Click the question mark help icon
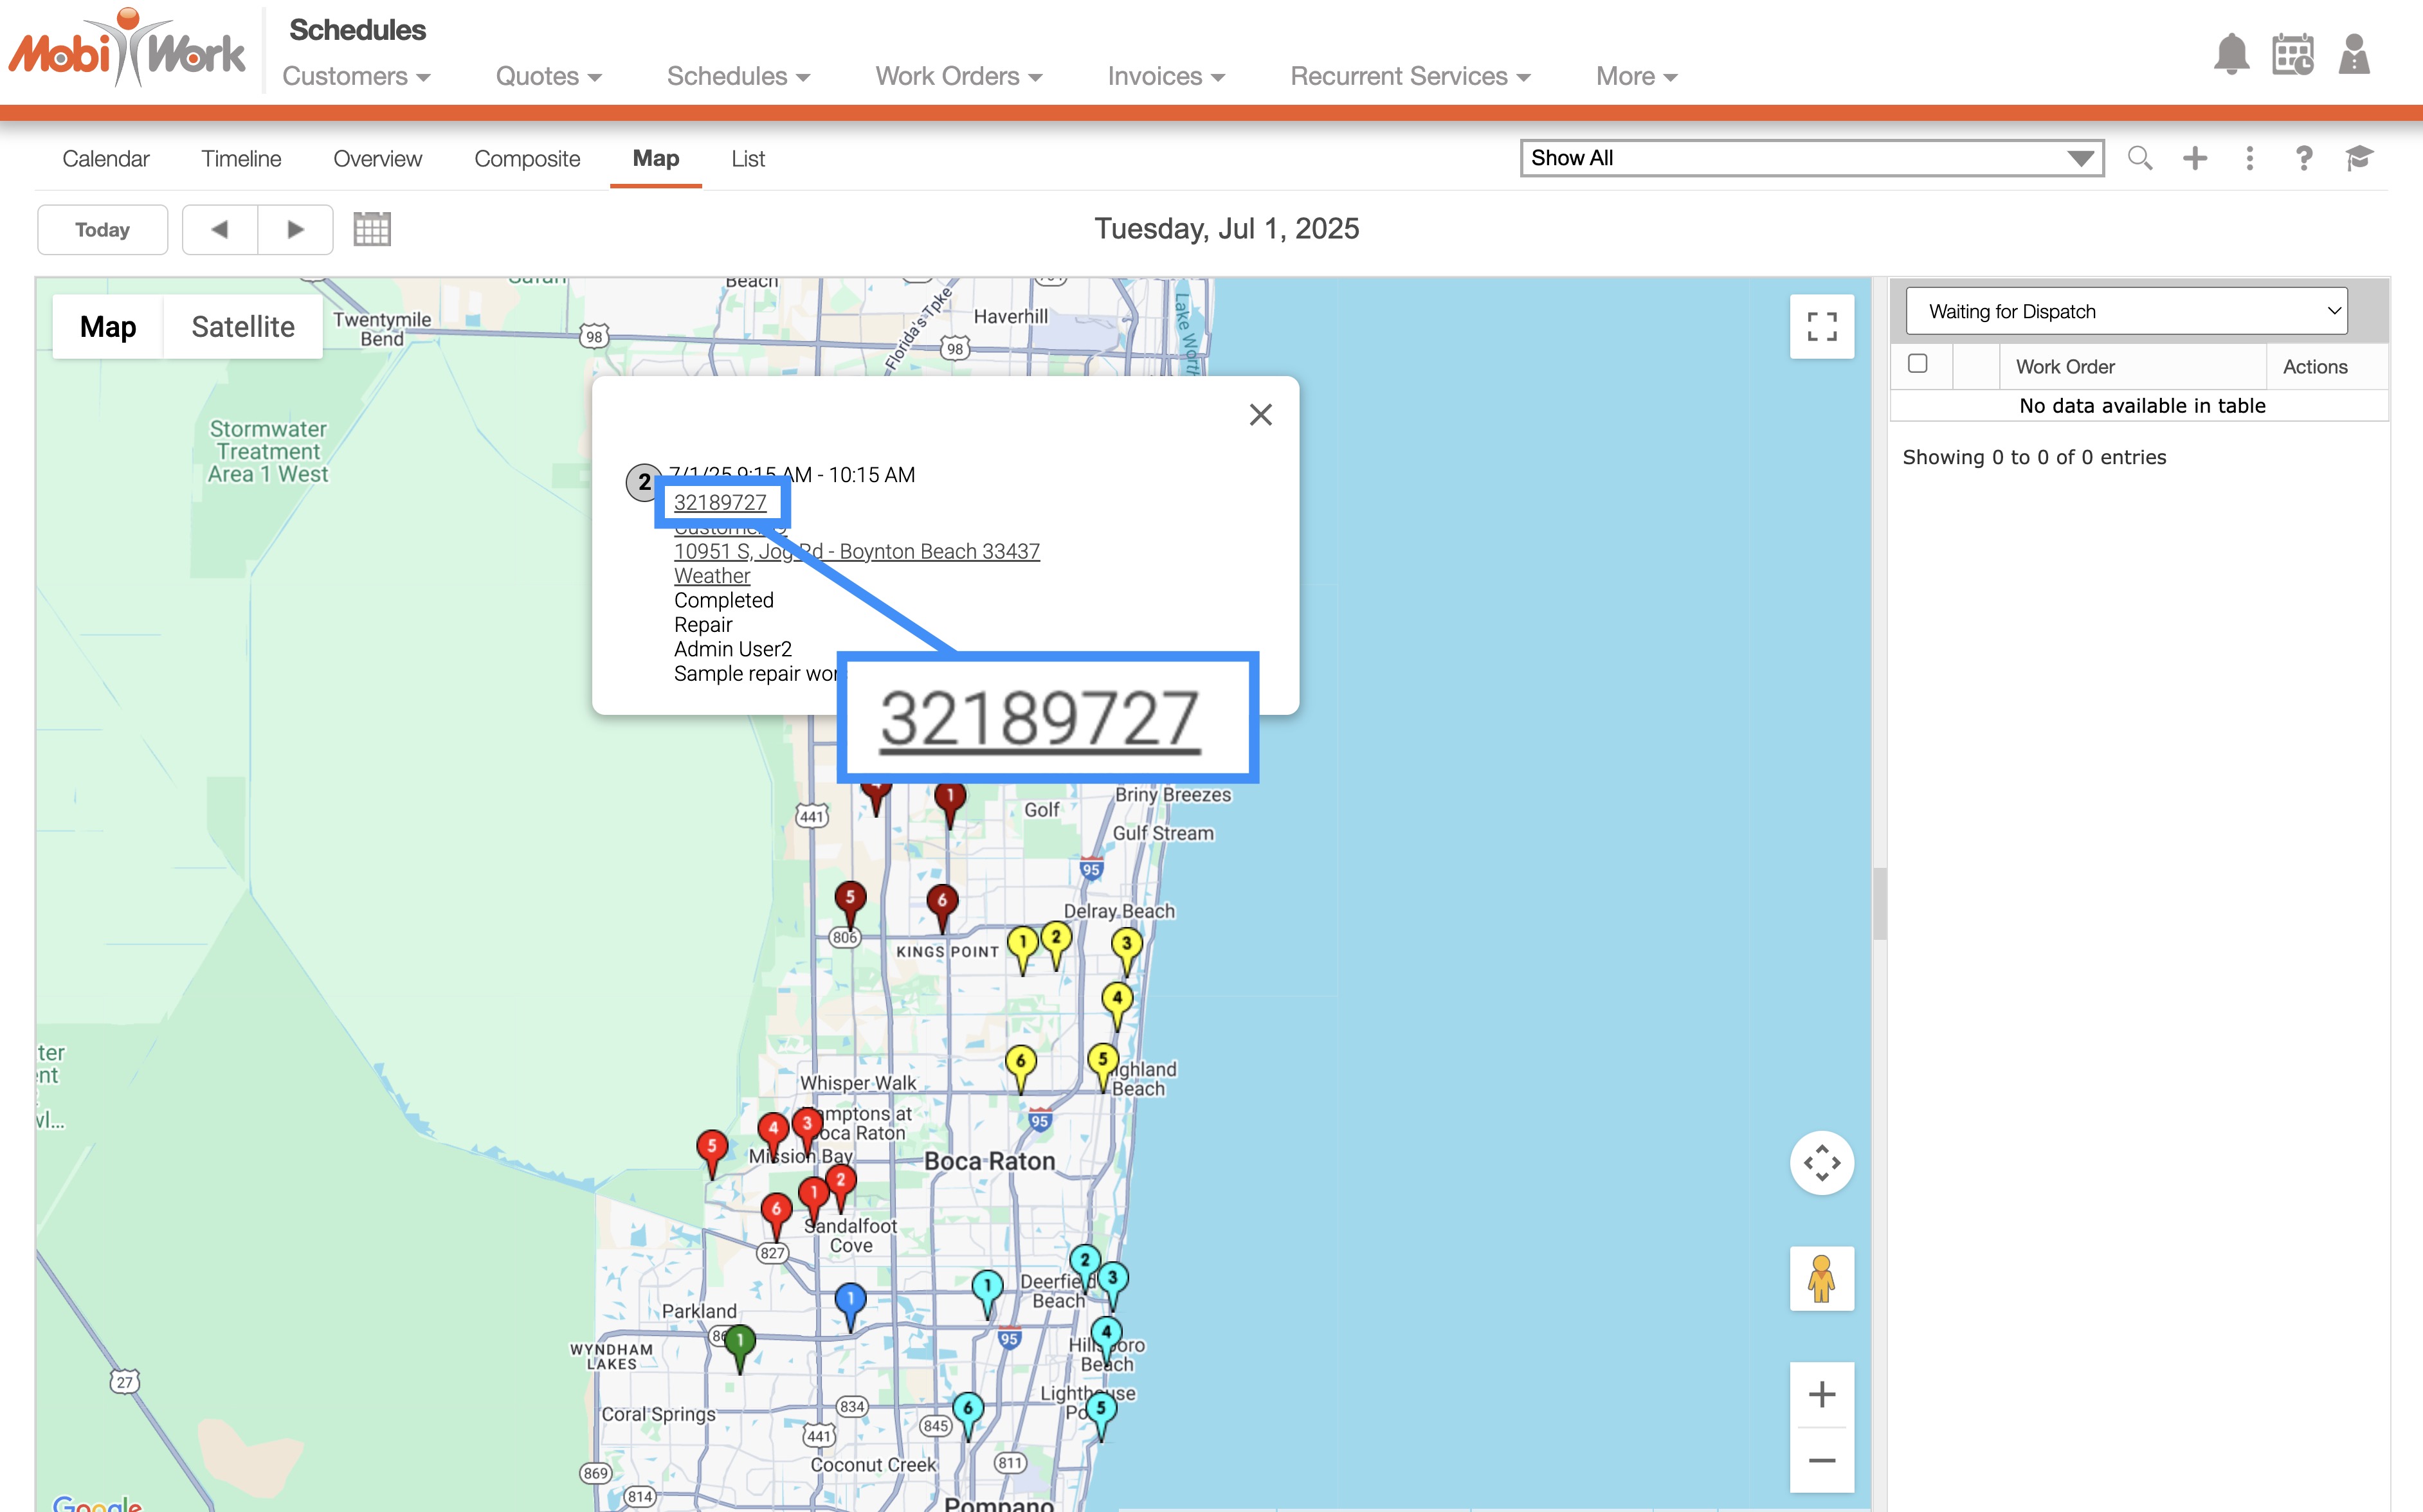This screenshot has width=2423, height=1512. 2304,158
